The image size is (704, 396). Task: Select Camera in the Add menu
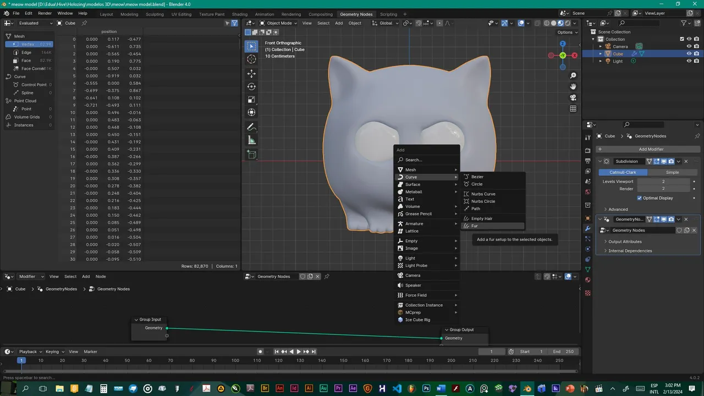pos(427,275)
